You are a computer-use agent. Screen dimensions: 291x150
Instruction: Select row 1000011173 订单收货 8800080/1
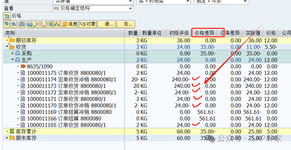click(x=67, y=86)
